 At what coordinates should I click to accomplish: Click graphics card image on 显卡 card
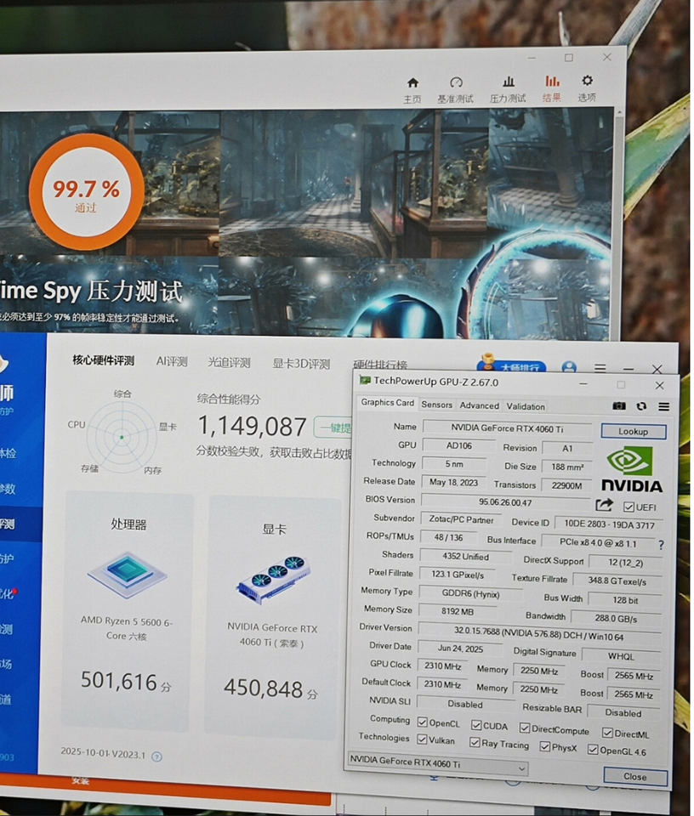[x=273, y=581]
